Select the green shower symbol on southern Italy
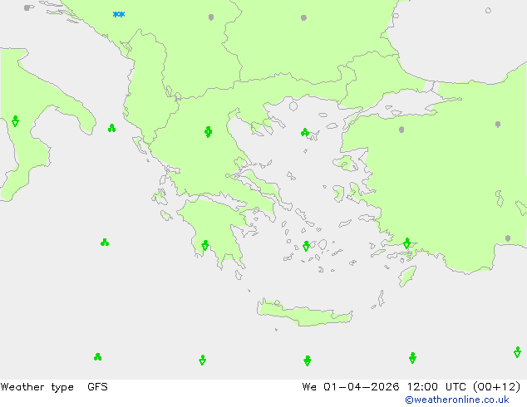Screen dimensions: 527x407 [x=15, y=121]
